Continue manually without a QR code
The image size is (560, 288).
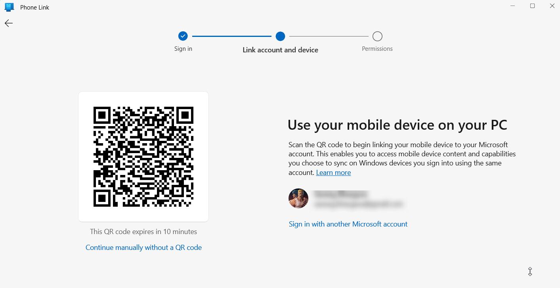click(x=143, y=248)
